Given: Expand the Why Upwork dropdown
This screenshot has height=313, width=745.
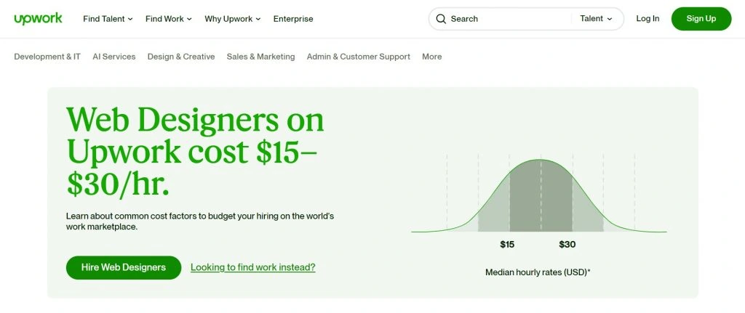Looking at the screenshot, I should pos(233,19).
